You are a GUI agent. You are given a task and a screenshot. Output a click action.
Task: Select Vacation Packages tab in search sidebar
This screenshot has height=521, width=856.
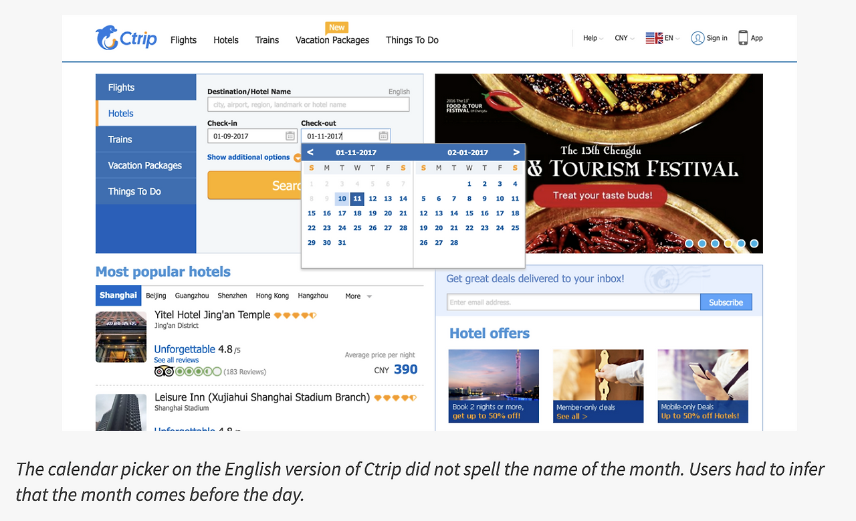pyautogui.click(x=146, y=165)
